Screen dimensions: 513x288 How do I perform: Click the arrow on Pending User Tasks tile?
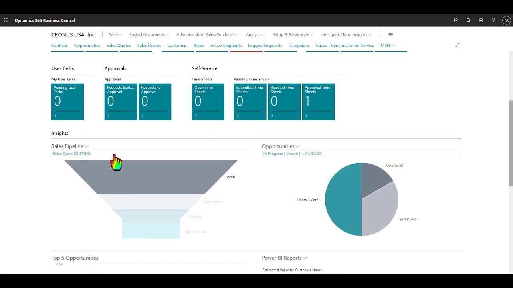[55, 116]
